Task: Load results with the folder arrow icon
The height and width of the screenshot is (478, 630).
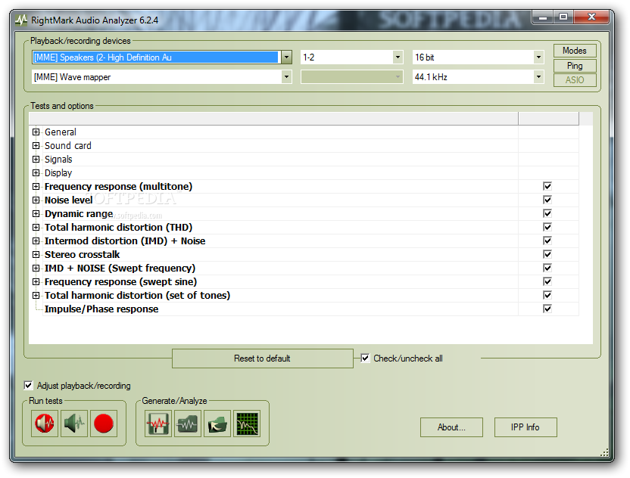Action: 217,424
